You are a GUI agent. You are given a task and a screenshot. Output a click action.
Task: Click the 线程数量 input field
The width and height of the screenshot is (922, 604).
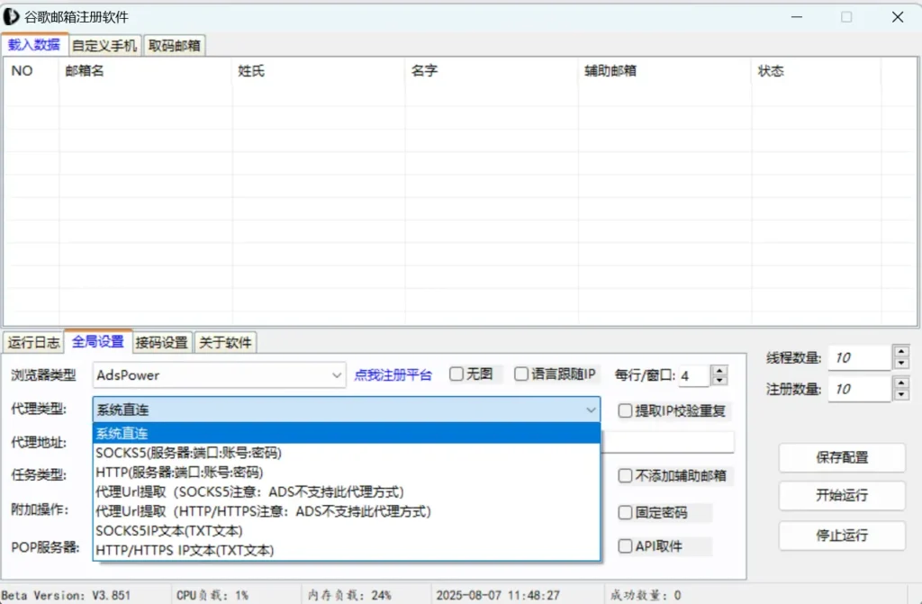coord(859,357)
